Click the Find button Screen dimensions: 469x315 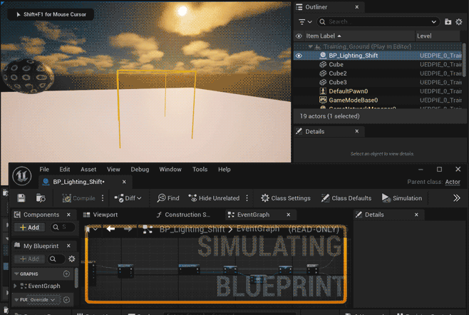point(168,198)
